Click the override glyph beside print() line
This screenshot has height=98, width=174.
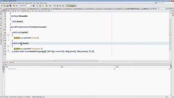[5, 32]
